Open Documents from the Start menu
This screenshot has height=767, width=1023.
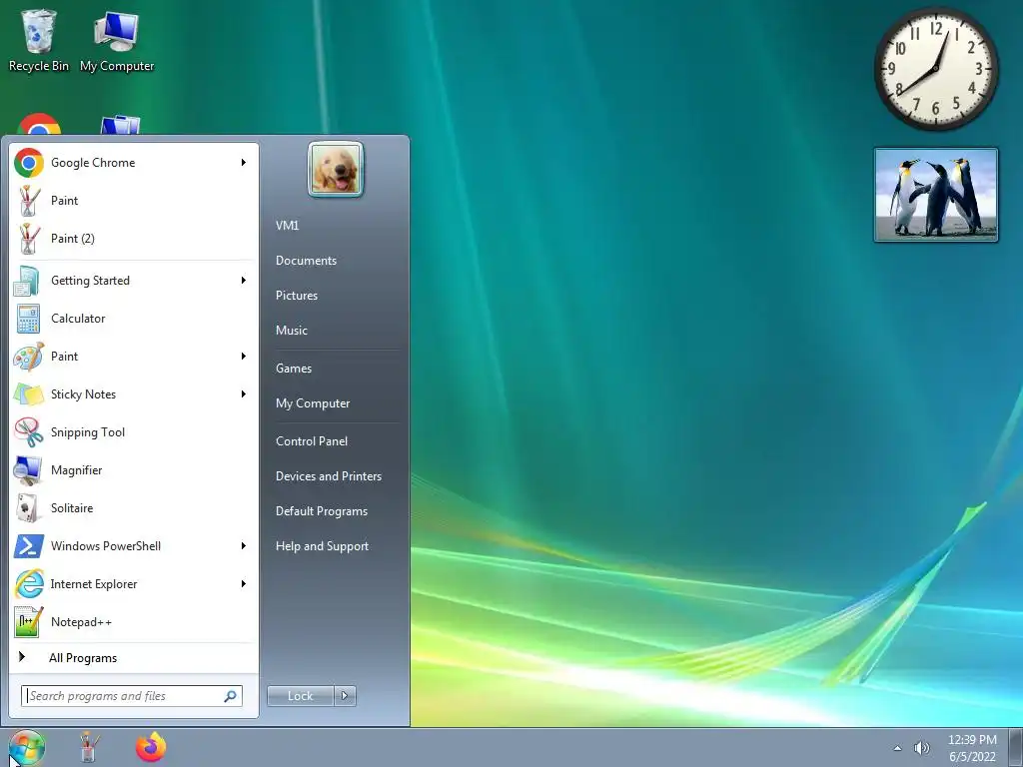point(306,261)
